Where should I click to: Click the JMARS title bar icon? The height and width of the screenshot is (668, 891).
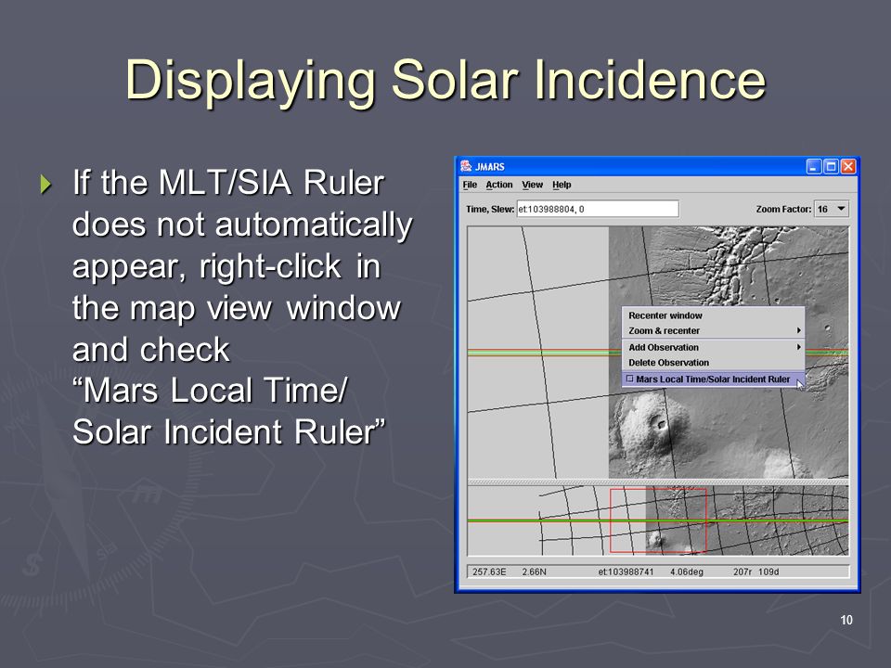click(466, 166)
